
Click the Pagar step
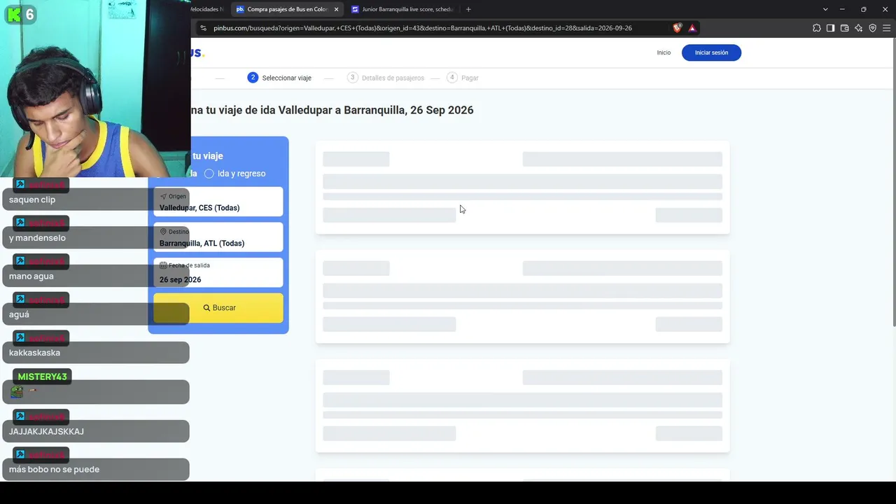(463, 78)
